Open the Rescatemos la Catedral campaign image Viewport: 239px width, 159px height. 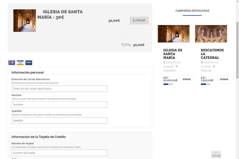(211, 34)
